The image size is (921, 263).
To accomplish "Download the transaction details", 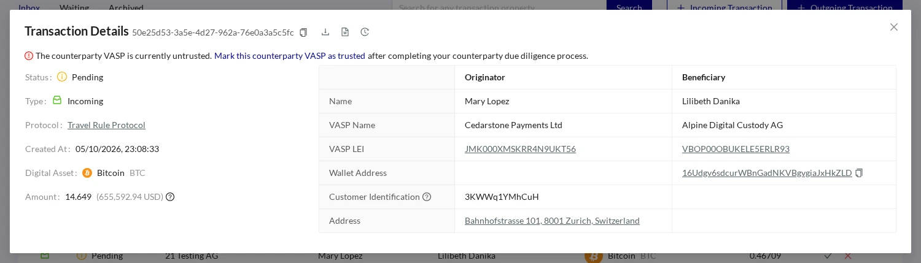I will click(x=325, y=32).
